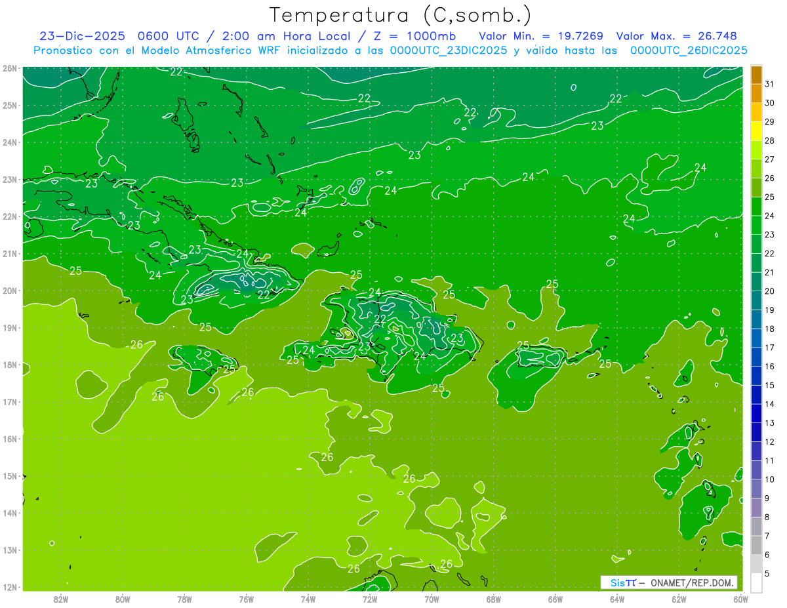Click the "76W" longitude axis label
Viewport: 787px width, 608px height.
247,599
